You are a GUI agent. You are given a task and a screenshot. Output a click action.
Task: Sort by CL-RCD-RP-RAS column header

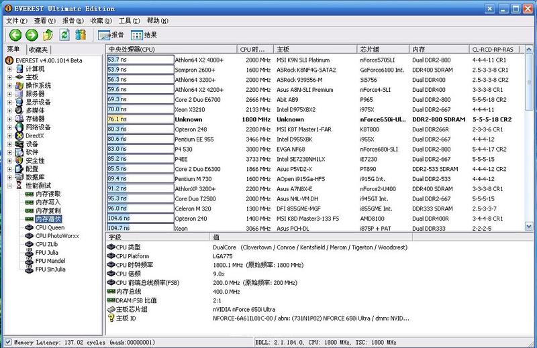494,49
